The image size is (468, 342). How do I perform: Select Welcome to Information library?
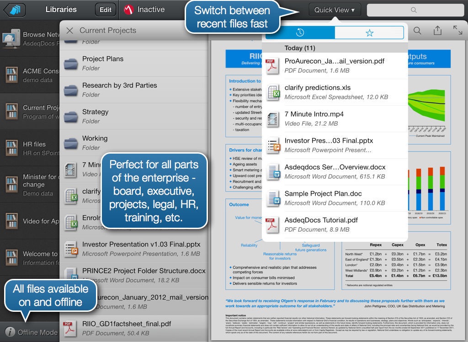(30, 258)
